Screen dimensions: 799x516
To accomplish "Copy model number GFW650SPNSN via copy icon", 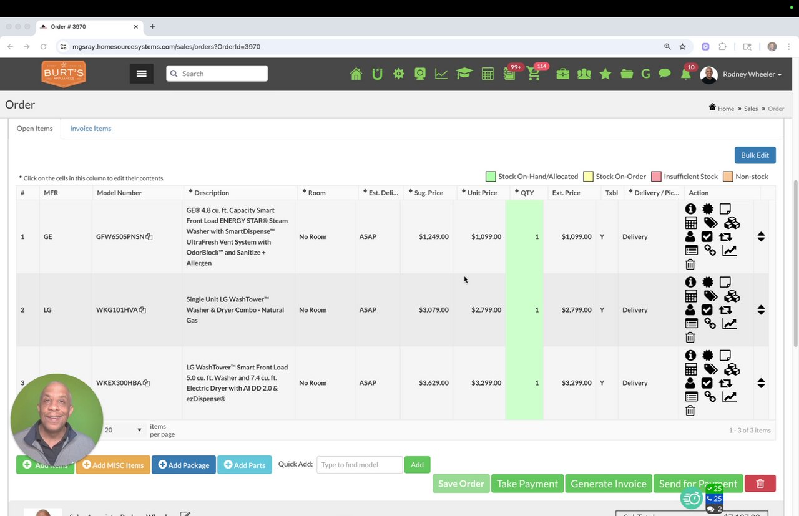I will 149,236.
